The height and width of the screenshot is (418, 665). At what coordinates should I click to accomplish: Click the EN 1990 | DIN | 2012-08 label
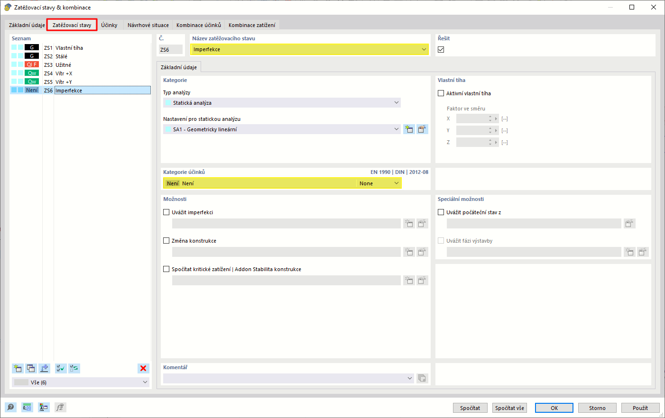399,172
